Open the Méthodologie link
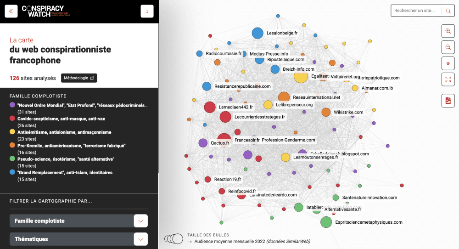The image size is (459, 249). [79, 78]
